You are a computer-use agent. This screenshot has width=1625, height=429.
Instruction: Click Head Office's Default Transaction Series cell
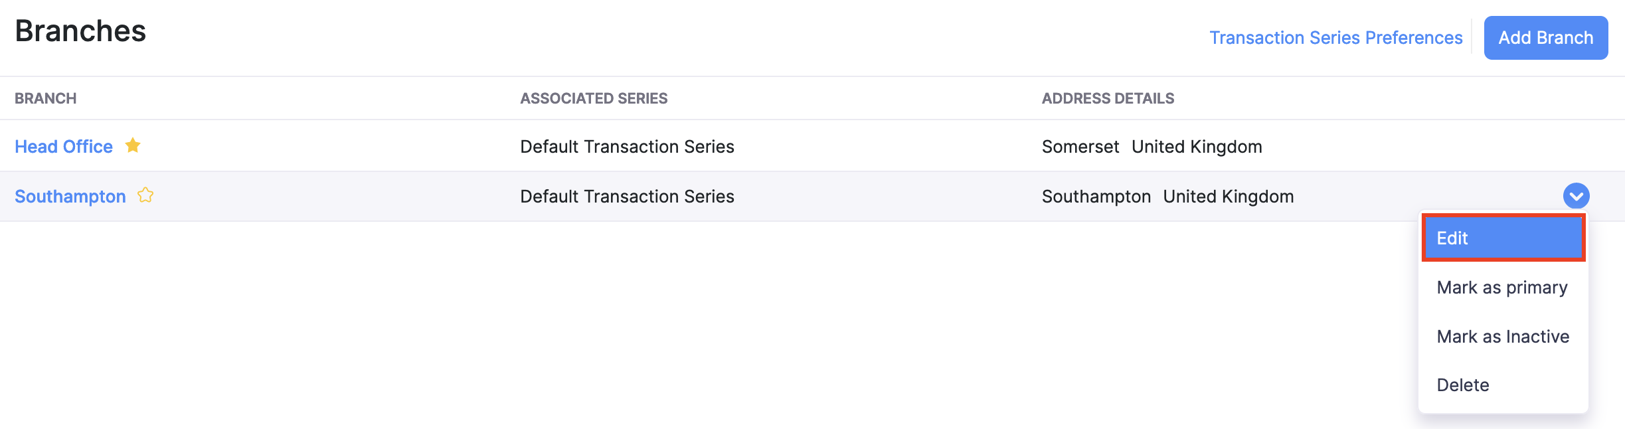[627, 147]
